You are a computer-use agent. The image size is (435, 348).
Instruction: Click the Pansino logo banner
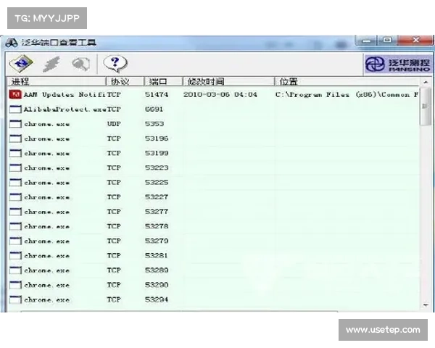point(398,64)
